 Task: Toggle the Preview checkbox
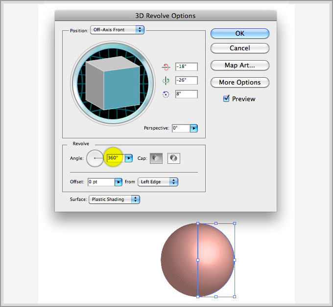[226, 99]
